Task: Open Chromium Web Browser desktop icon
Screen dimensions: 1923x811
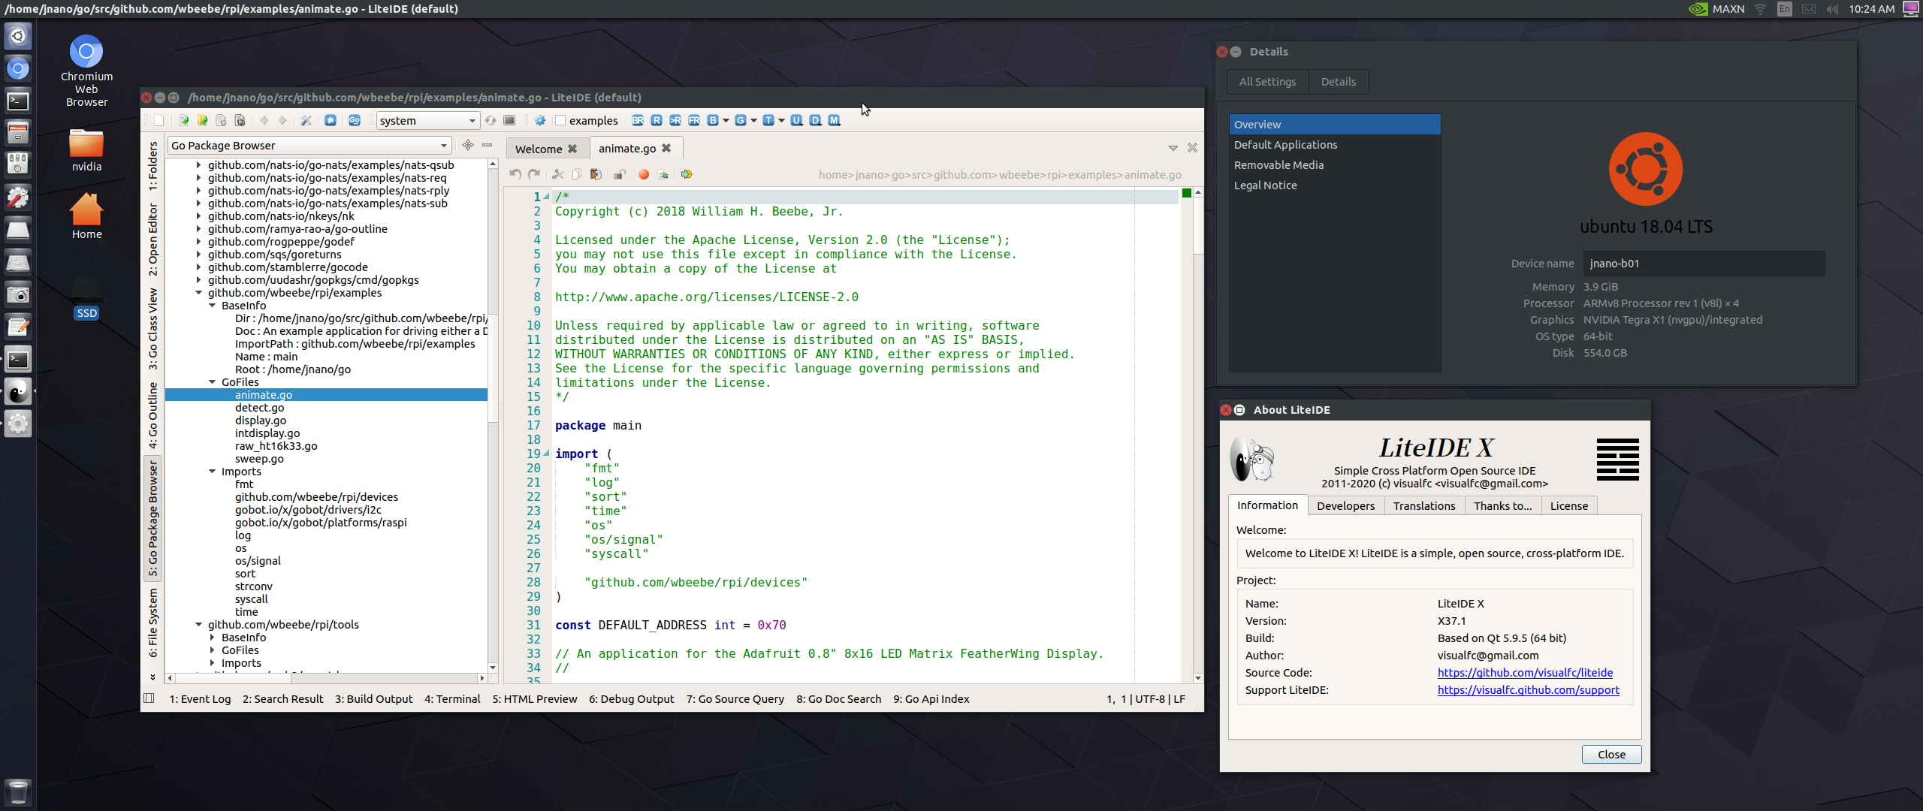Action: pos(86,71)
